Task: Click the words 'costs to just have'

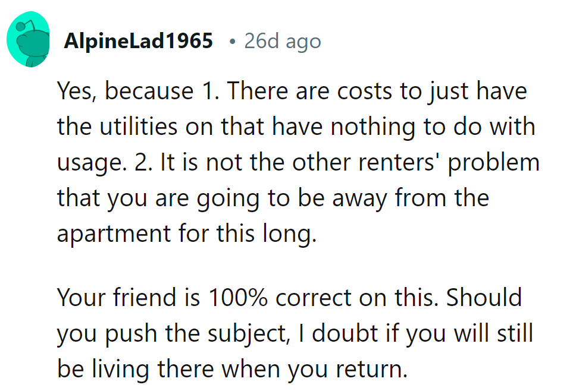Action: (432, 91)
